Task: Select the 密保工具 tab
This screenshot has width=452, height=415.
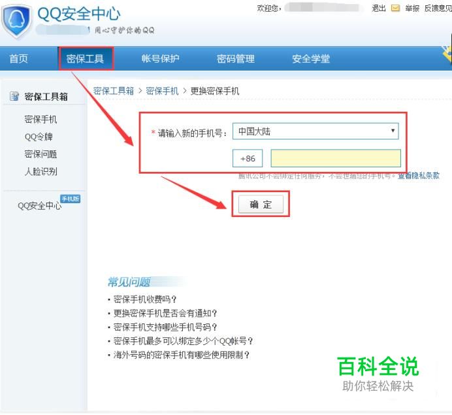Action: [x=85, y=59]
